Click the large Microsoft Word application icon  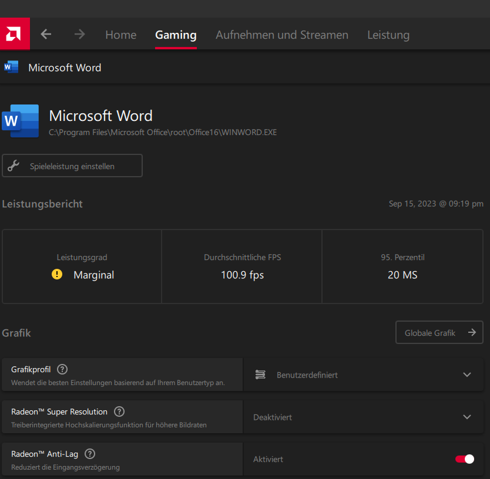(x=21, y=121)
